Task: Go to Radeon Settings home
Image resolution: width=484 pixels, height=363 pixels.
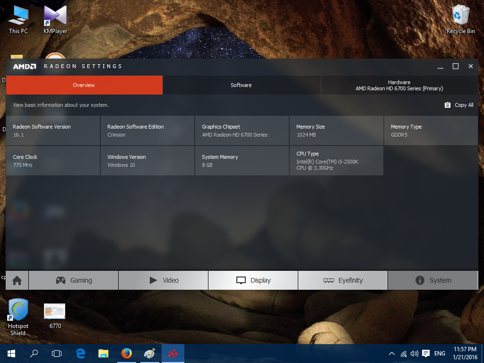Action: click(17, 280)
